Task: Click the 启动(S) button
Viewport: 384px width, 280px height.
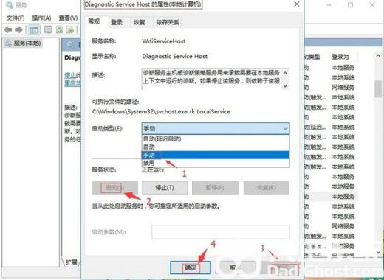Action: click(x=115, y=188)
